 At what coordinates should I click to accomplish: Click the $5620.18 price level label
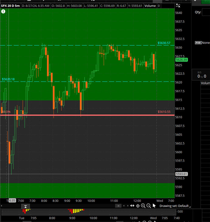click(8, 79)
